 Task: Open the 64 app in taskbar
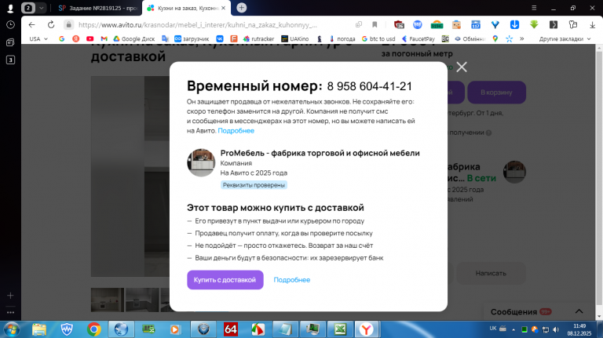coord(230,329)
